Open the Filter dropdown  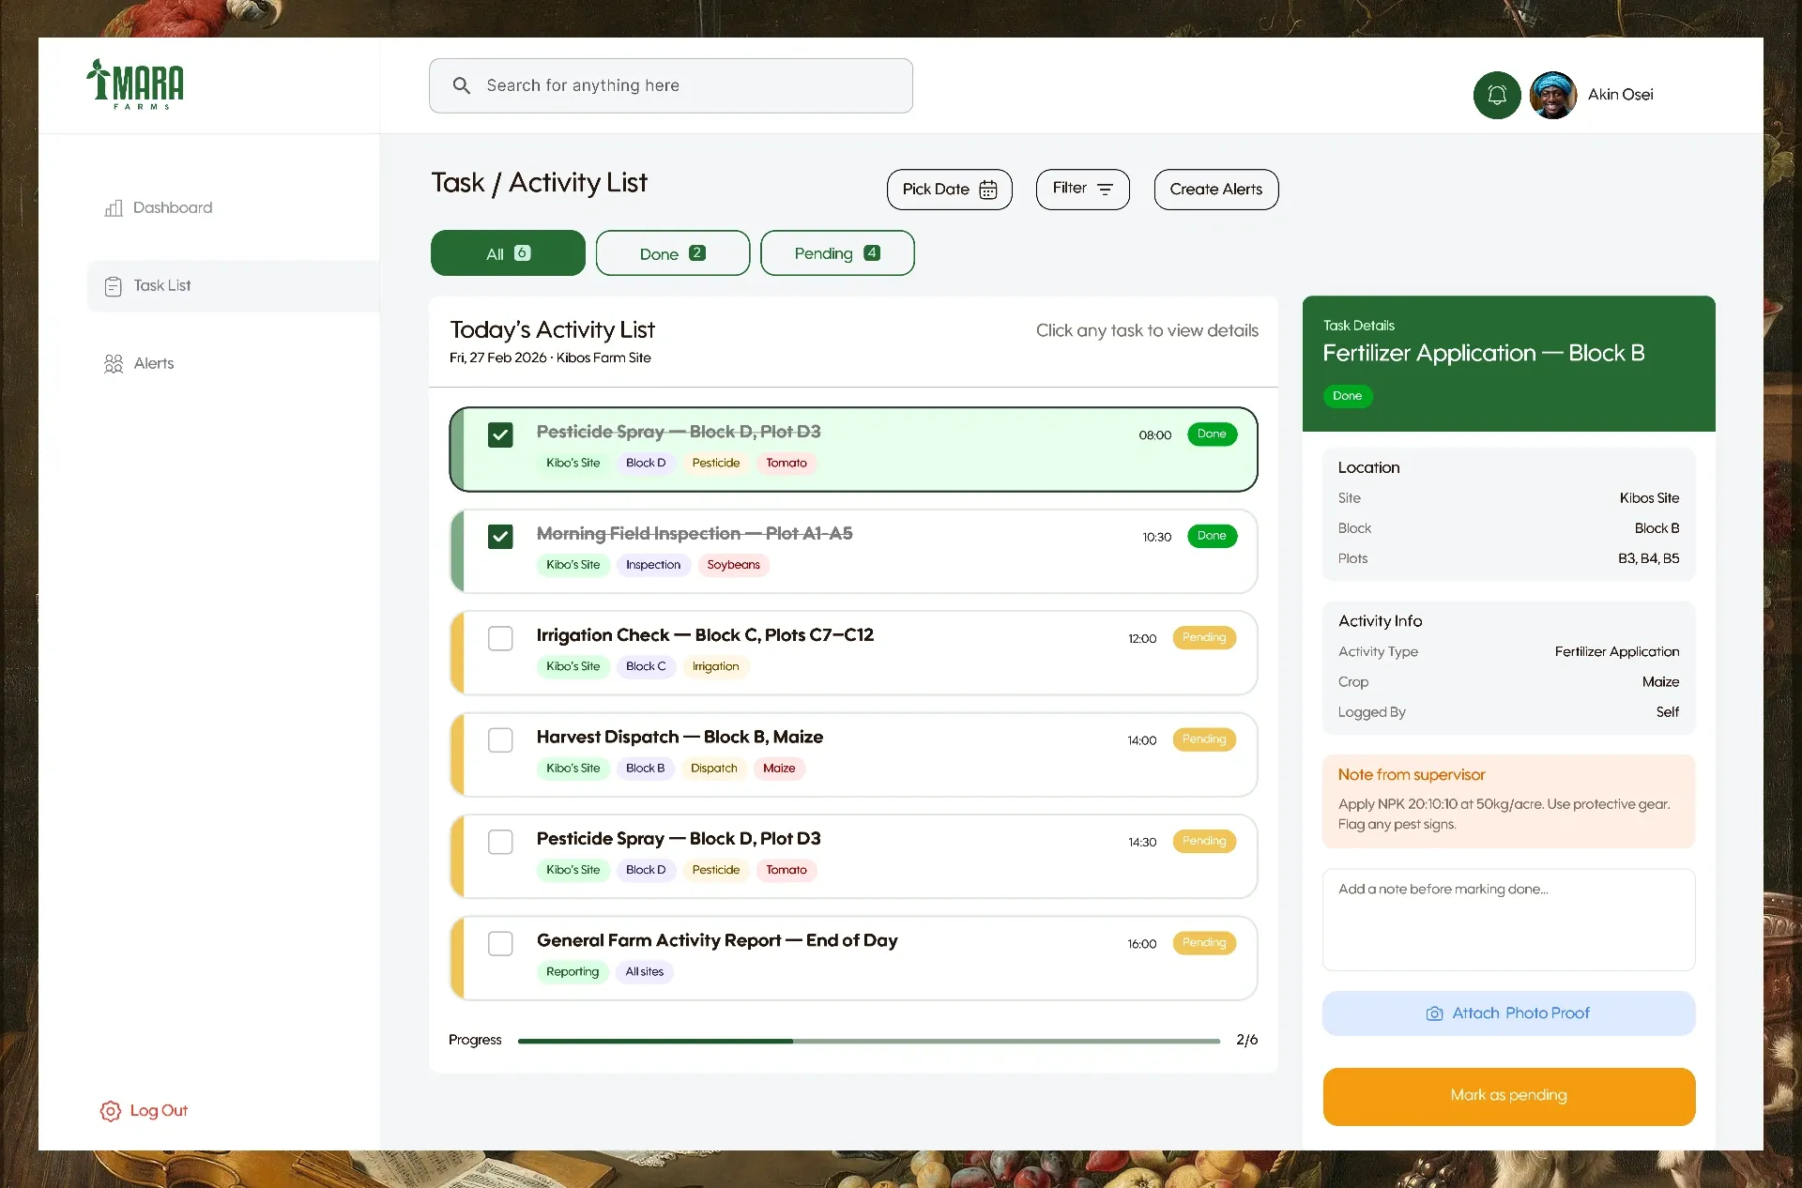coord(1083,190)
